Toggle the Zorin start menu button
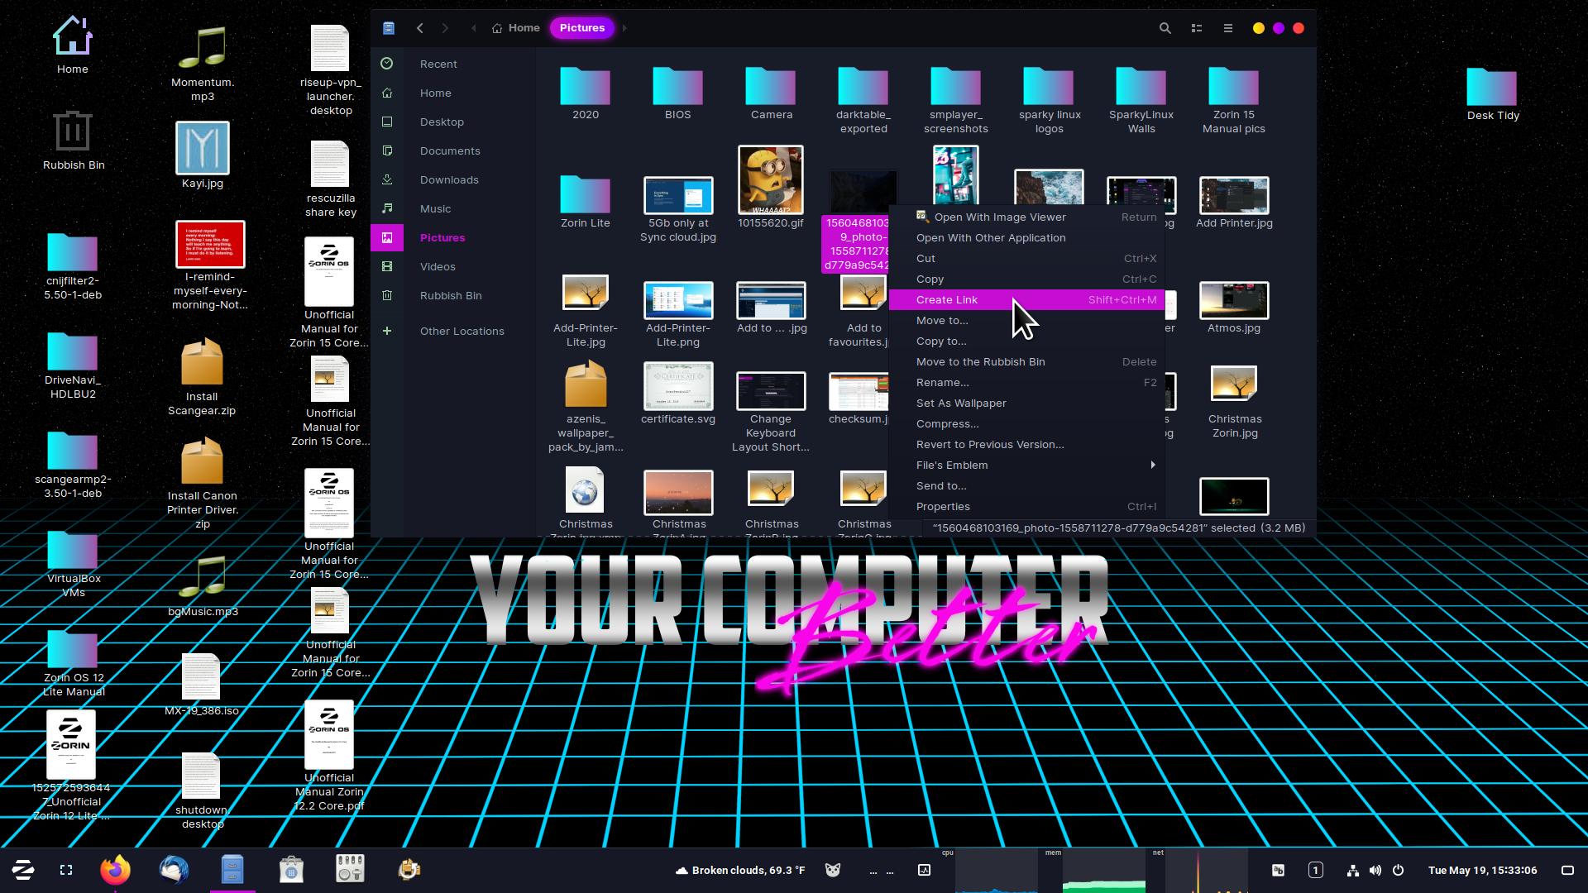Viewport: 1588px width, 893px height. click(22, 870)
